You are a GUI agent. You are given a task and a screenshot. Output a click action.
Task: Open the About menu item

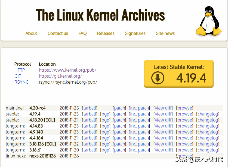31,33
